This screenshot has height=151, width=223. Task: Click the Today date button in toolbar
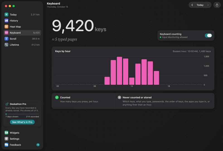click(x=200, y=5)
